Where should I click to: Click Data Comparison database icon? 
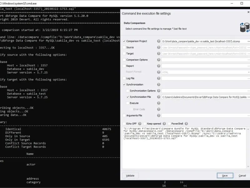click(245, 27)
